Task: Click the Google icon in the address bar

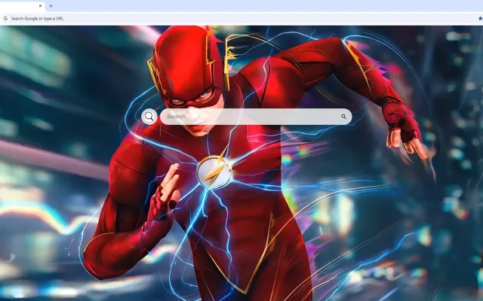Action: [x=5, y=18]
